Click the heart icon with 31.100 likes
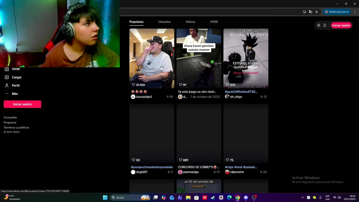Image resolution: width=359 pixels, height=202 pixels. click(134, 85)
